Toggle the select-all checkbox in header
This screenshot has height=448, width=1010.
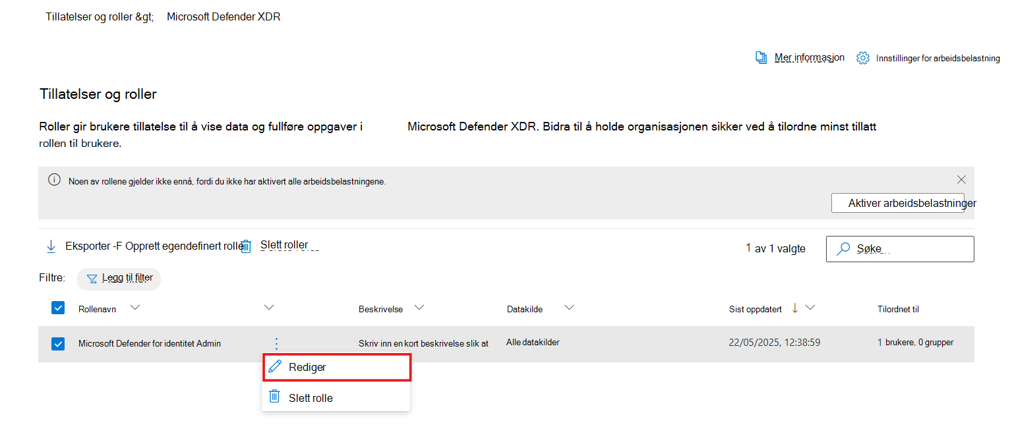(x=58, y=308)
